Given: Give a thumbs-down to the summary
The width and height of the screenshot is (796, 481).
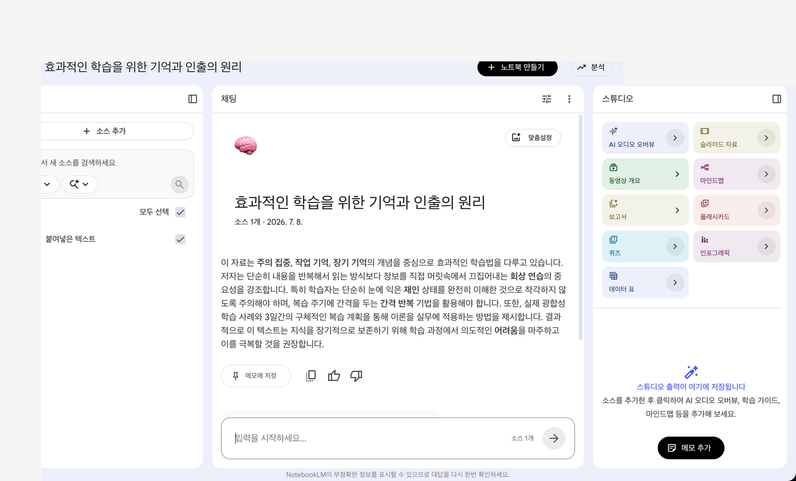Looking at the screenshot, I should pos(356,376).
